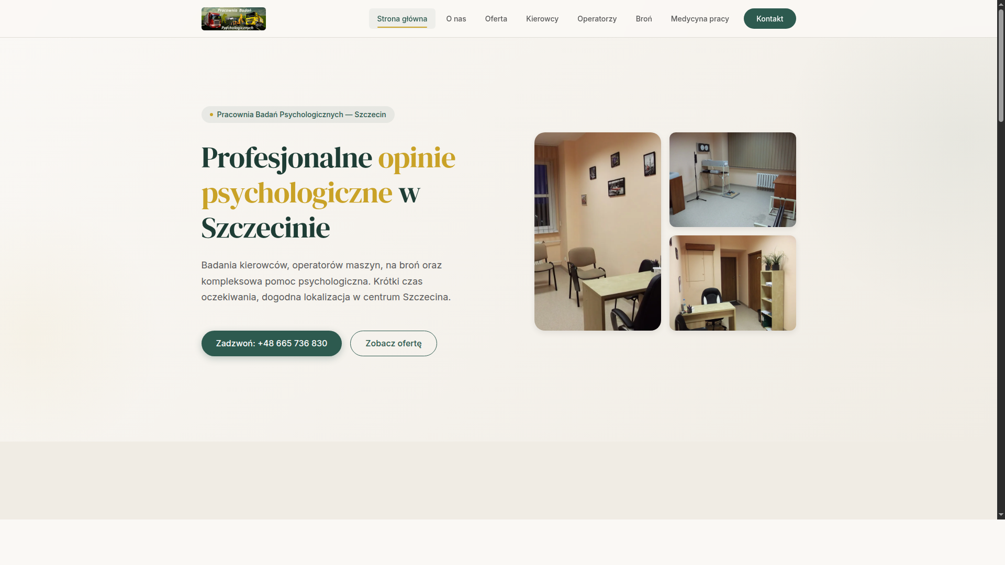Open the Oferta menu item
Screen dimensions: 1005x565
point(496,18)
